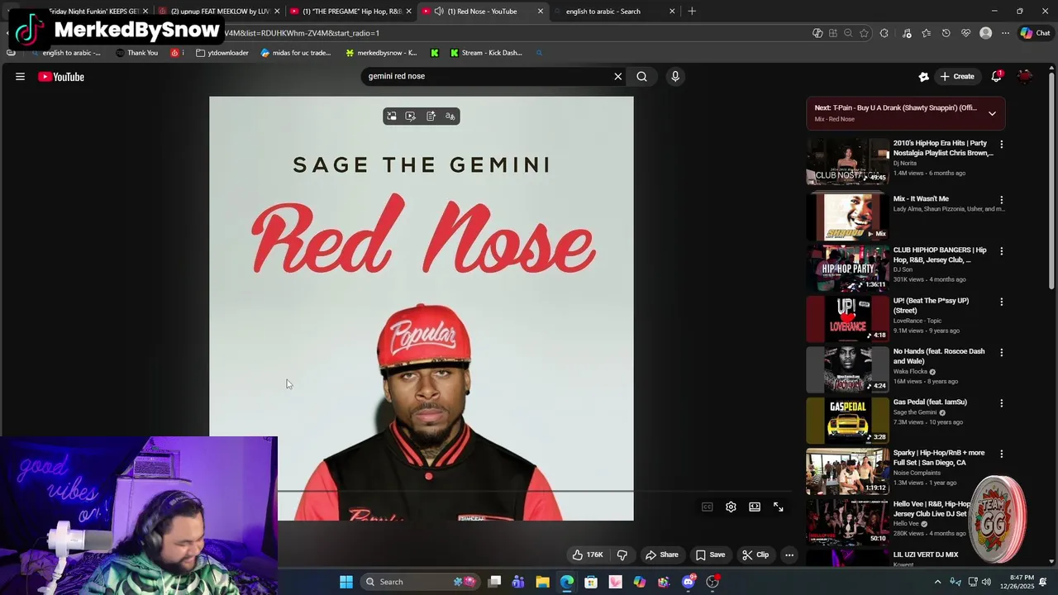Viewport: 1058px width, 595px height.
Task: Share the Red Nose video
Action: pos(661,555)
